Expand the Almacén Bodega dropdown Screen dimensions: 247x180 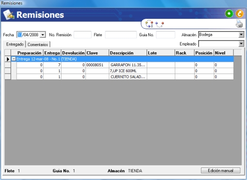241,35
